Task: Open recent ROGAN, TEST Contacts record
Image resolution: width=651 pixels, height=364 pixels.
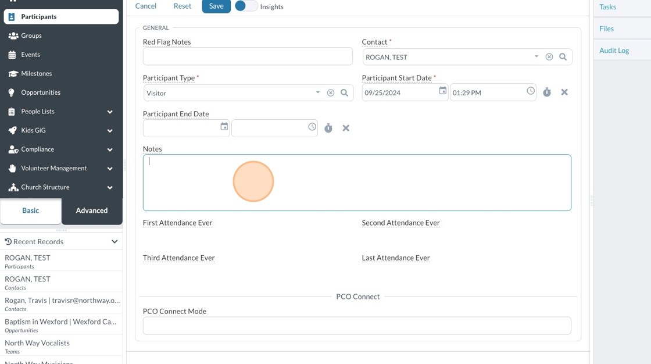Action: point(61,283)
